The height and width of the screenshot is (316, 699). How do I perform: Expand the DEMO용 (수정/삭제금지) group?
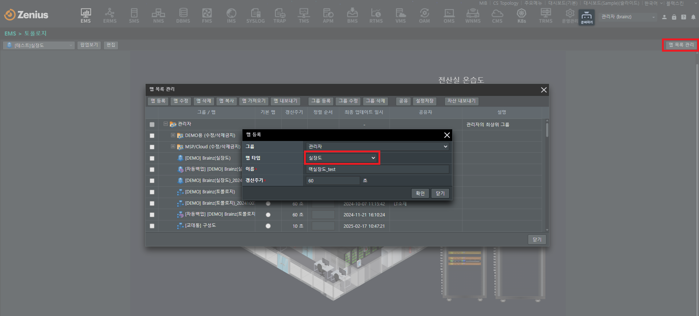[x=173, y=135]
